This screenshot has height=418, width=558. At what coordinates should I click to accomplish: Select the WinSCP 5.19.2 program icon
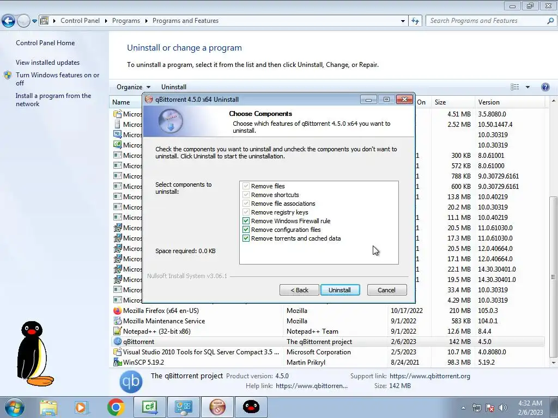coord(118,362)
